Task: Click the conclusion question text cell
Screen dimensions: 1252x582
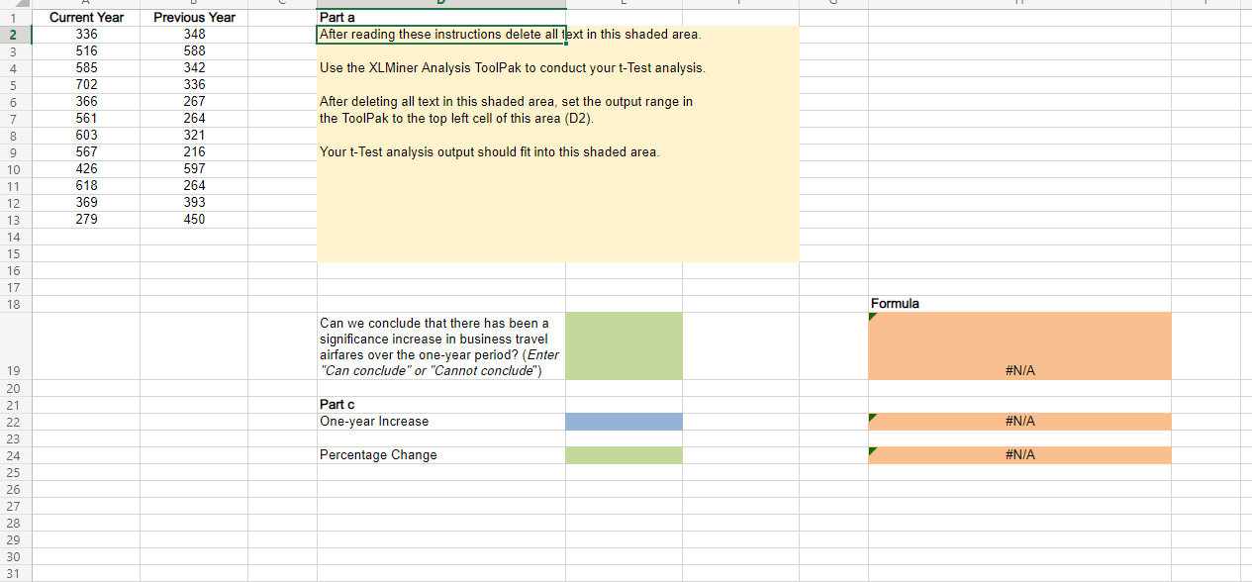Action: [x=441, y=345]
